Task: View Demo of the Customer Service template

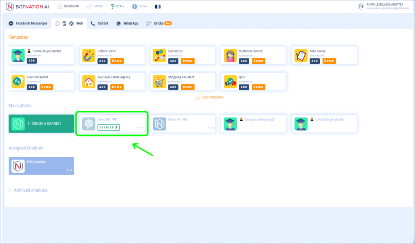Action: (x=258, y=61)
